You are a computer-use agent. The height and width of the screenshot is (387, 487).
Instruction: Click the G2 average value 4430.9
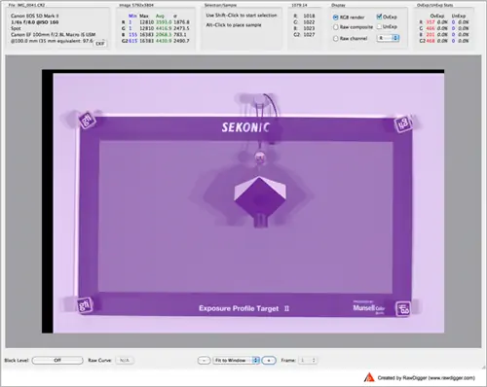click(164, 41)
